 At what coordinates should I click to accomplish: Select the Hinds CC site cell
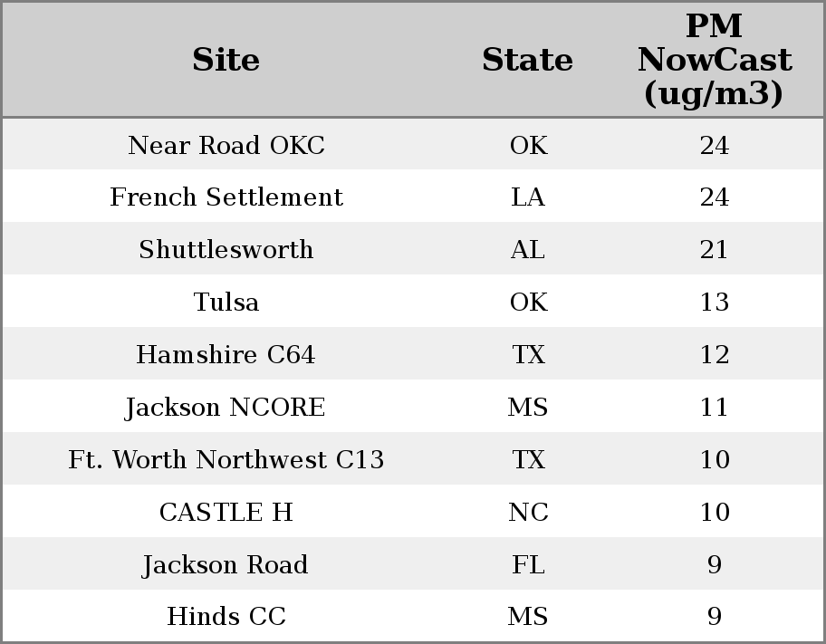click(226, 616)
